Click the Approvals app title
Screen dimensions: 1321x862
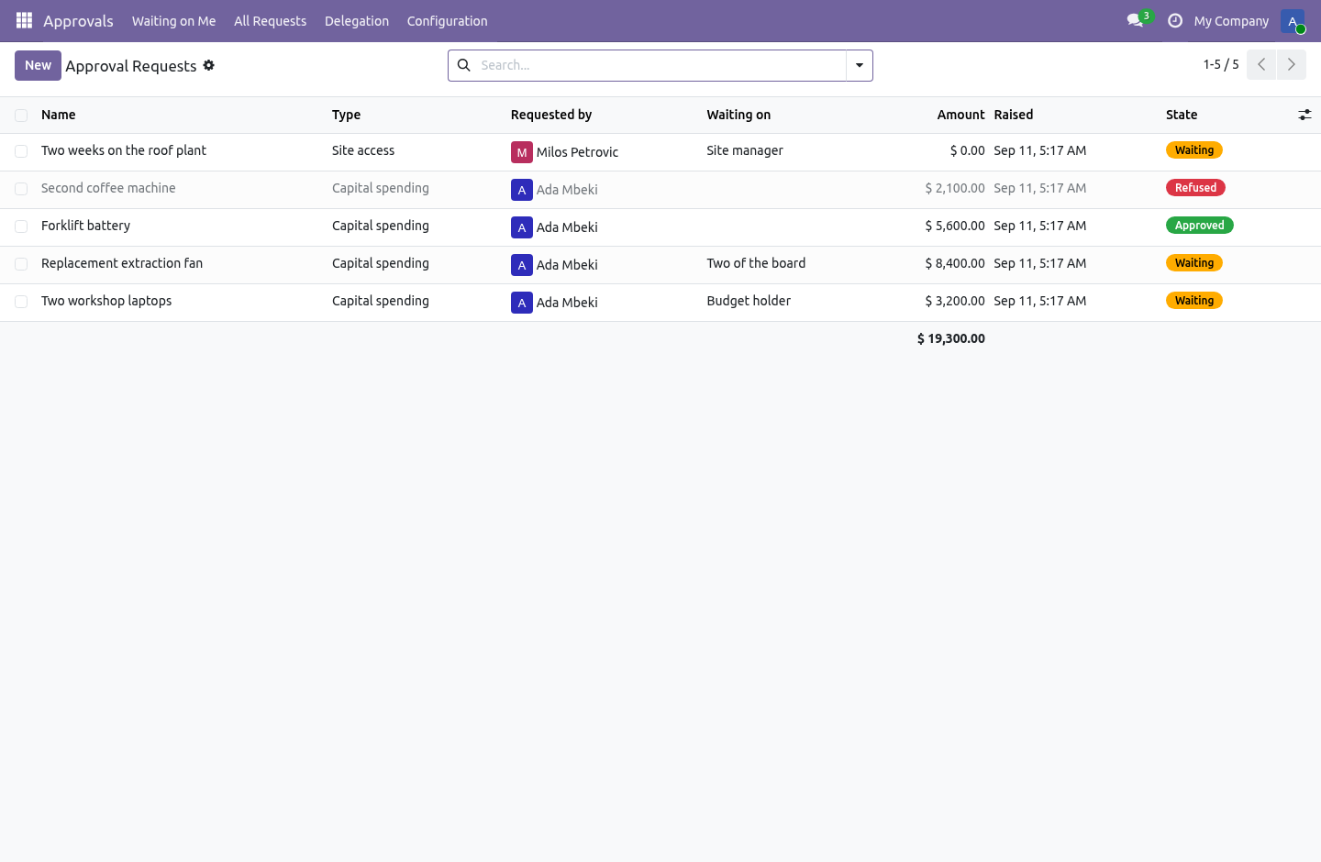point(78,21)
